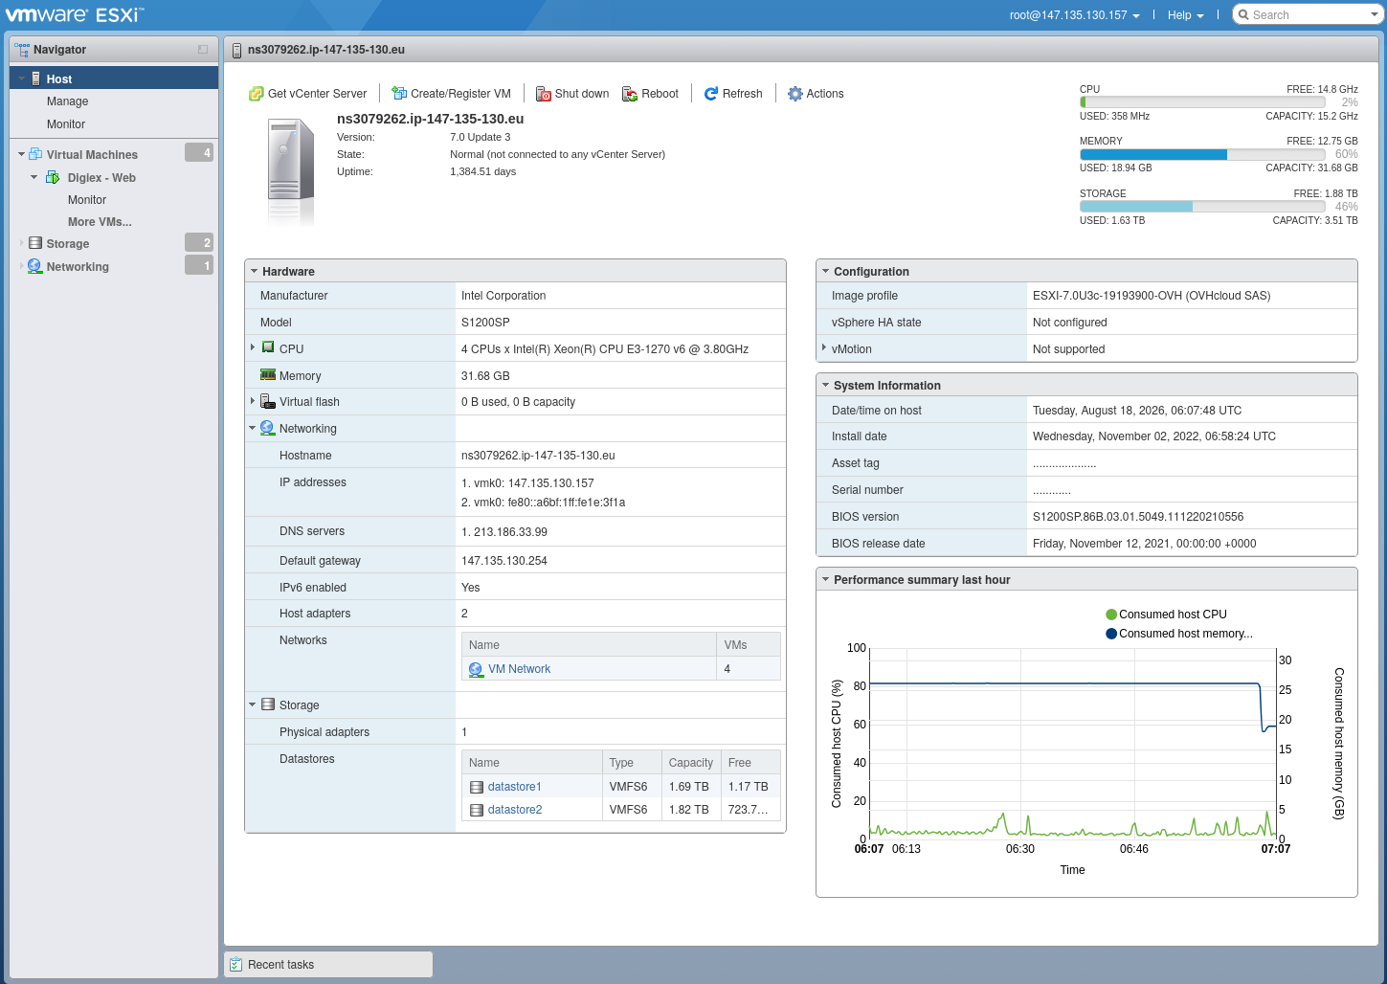This screenshot has height=984, width=1387.
Task: Click the Reboot icon
Action: point(630,94)
